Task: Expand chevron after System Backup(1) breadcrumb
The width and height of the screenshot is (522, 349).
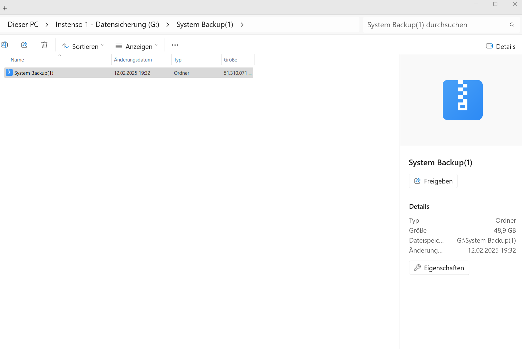Action: pos(242,25)
